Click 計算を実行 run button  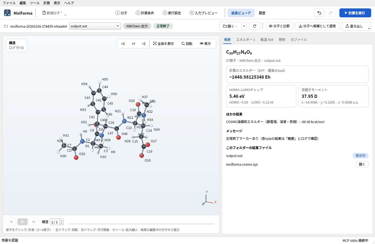point(355,13)
